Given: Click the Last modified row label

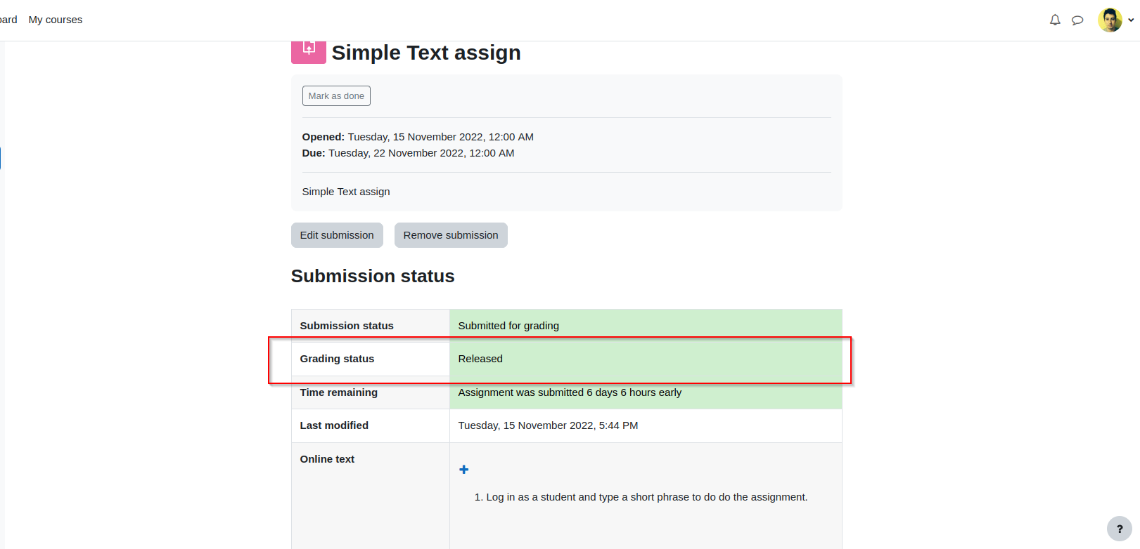Looking at the screenshot, I should (x=334, y=425).
